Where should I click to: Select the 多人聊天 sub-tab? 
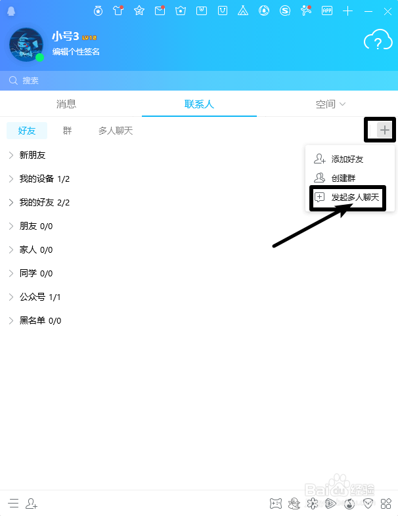(116, 131)
